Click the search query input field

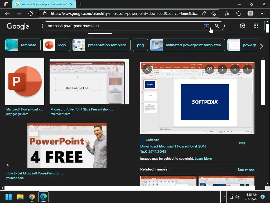(124, 26)
